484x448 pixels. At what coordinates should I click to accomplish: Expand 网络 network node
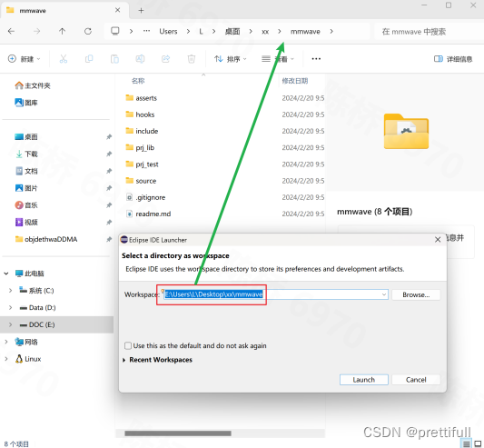pyautogui.click(x=5, y=342)
